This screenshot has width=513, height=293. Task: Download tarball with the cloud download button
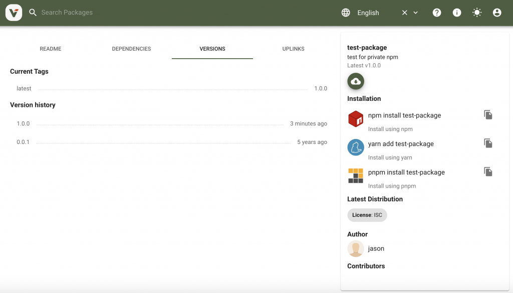point(356,81)
